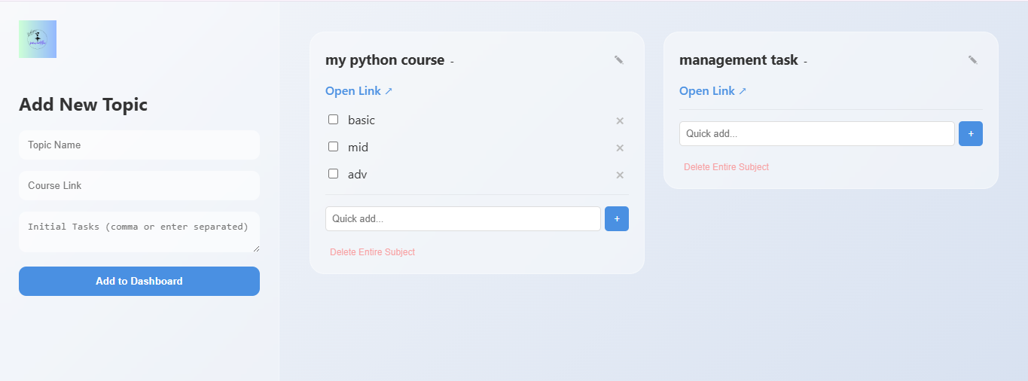The height and width of the screenshot is (381, 1028).
Task: Edit the management task card with pencil icon
Action: [973, 60]
